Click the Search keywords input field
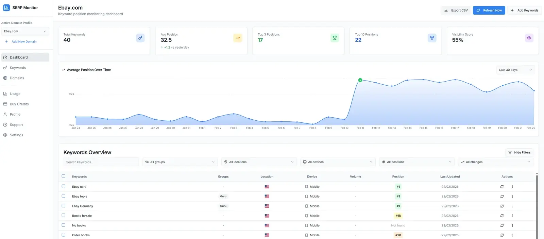This screenshot has height=239, width=544. pos(101,162)
